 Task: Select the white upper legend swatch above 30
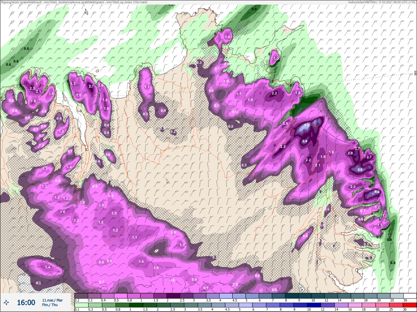tap(410, 296)
